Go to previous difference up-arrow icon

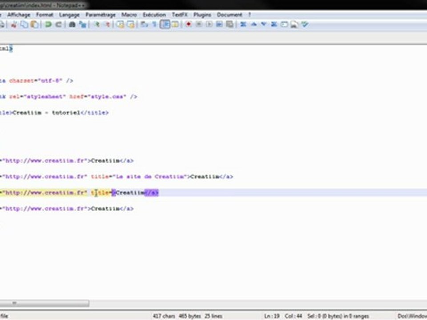[x=254, y=24]
